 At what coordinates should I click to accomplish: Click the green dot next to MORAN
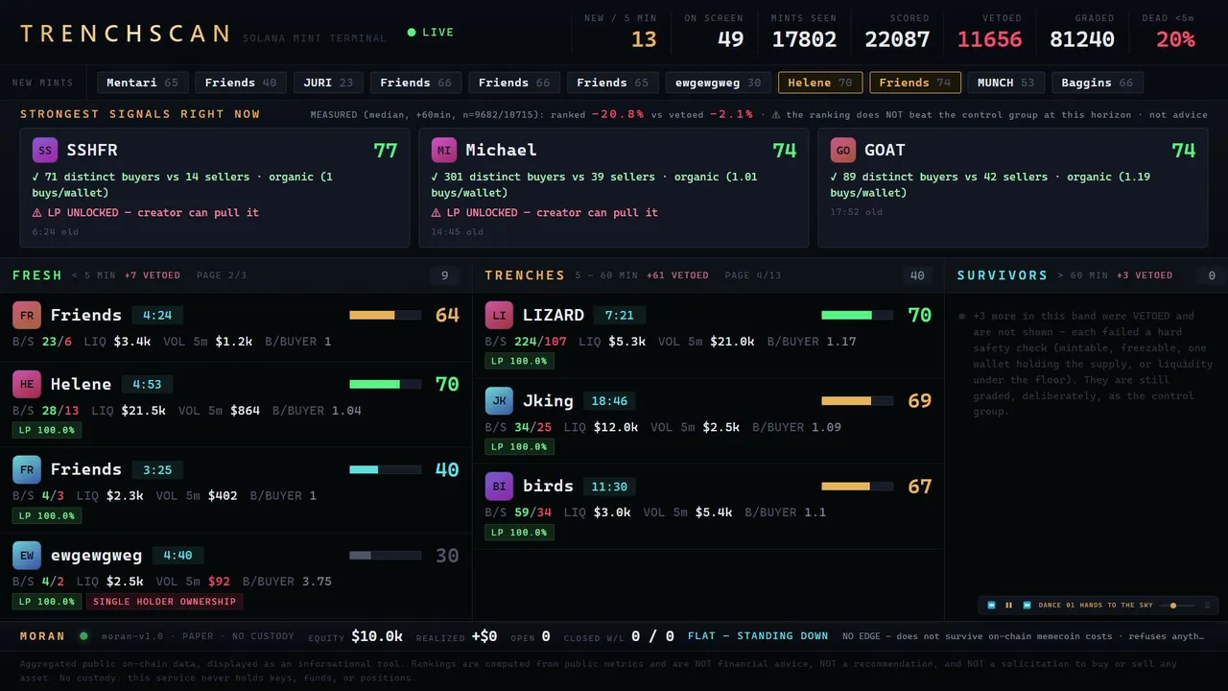point(83,635)
